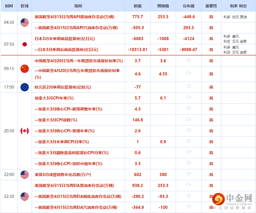Image resolution: width=256 pixels, height=213 pixels.
Task: Click loading spinner for EIA精炼油库存变动
Action: coord(188,196)
